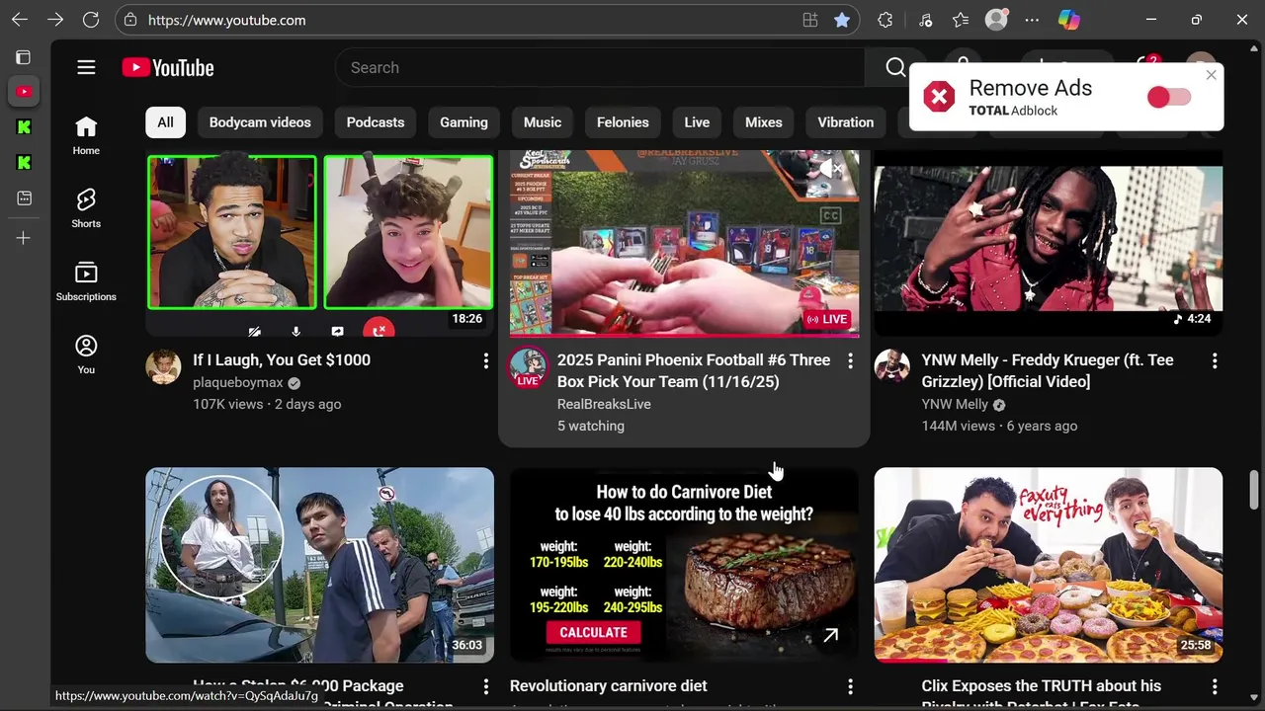Viewport: 1265px width, 711px height.
Task: Open options for Clix Exposes video
Action: [x=1215, y=686]
